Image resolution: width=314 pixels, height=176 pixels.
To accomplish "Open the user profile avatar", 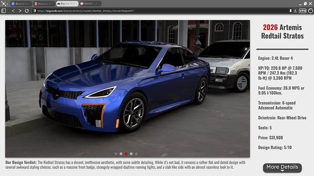I will click(x=311, y=11).
